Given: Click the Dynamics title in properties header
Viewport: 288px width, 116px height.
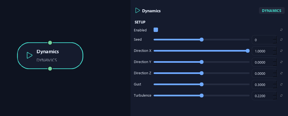Looking at the screenshot, I should pyautogui.click(x=151, y=11).
